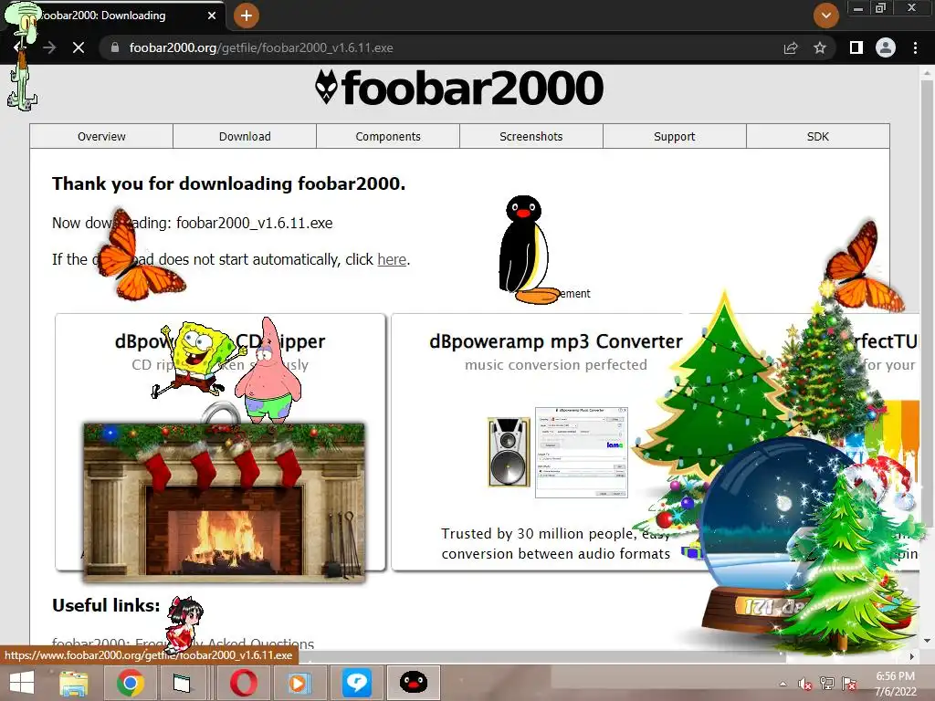
Task: Select the SDK tab
Action: pos(817,137)
